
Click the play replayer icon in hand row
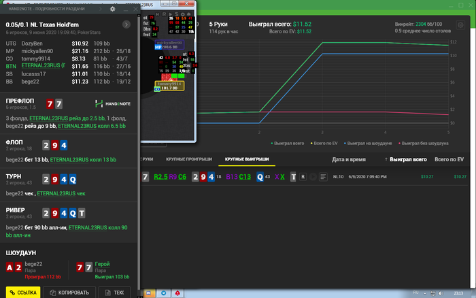tap(313, 177)
